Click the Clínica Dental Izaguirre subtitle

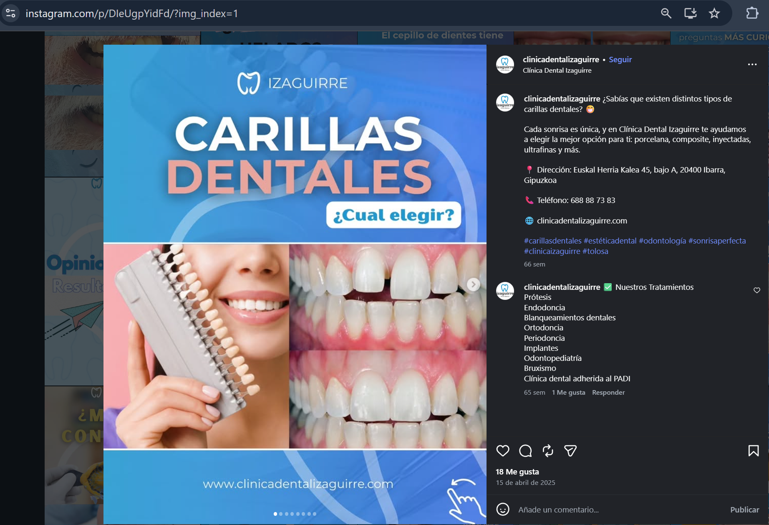click(557, 71)
